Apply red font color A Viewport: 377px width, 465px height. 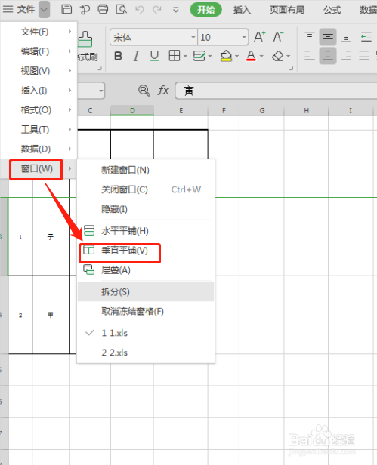coord(251,56)
